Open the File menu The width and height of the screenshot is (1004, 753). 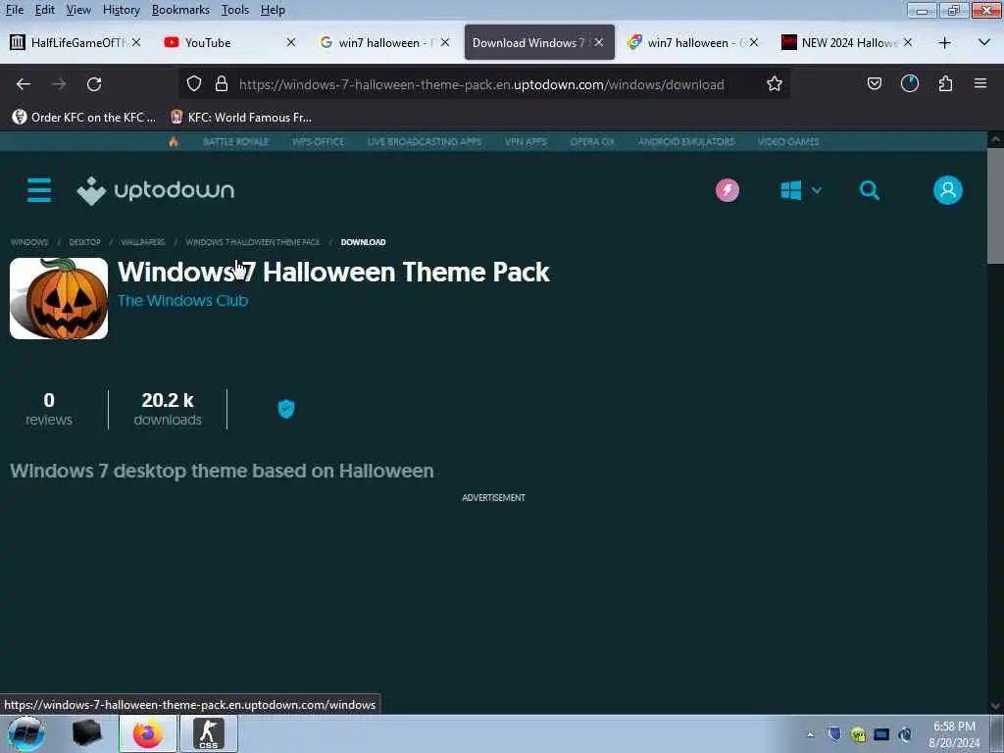coord(15,10)
